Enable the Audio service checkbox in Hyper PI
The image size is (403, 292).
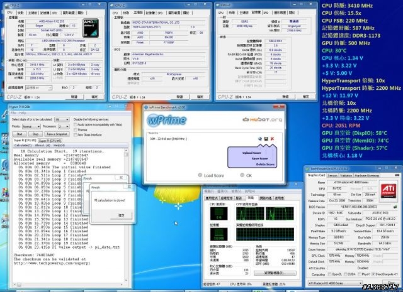(76, 124)
